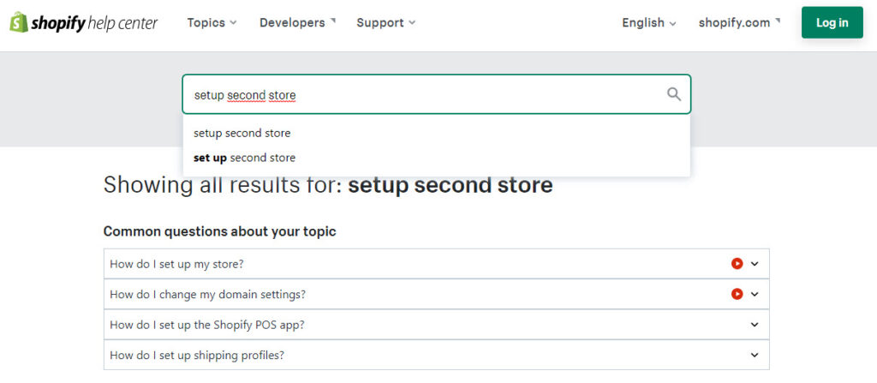
Task: Expand 'How do I set up my store?' chevron
Action: coord(755,264)
